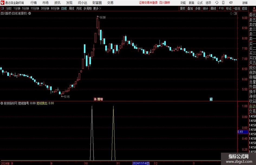256x165 pixels.
Task: Switch to 15分钟 chart period
Action: pos(35,8)
